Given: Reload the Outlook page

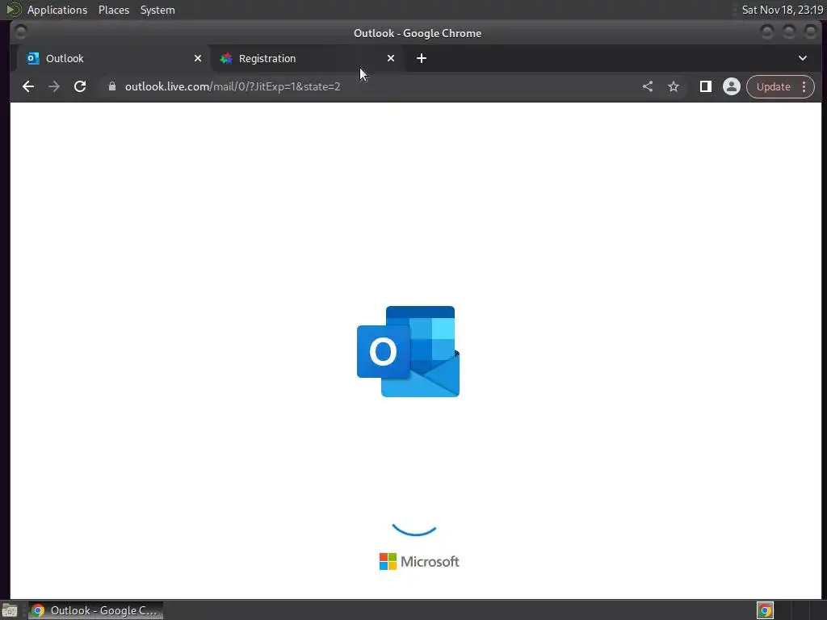Looking at the screenshot, I should [80, 86].
